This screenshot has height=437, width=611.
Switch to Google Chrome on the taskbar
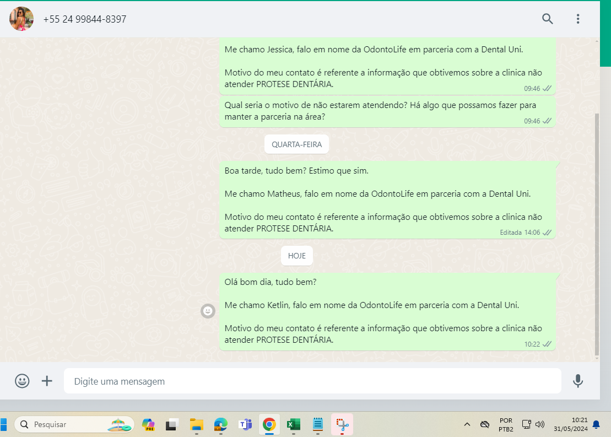point(269,424)
